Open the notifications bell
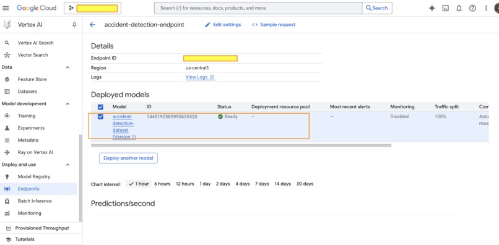 coord(459,8)
